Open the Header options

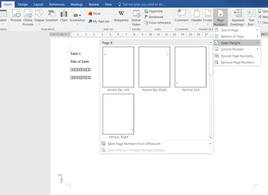tap(197, 17)
